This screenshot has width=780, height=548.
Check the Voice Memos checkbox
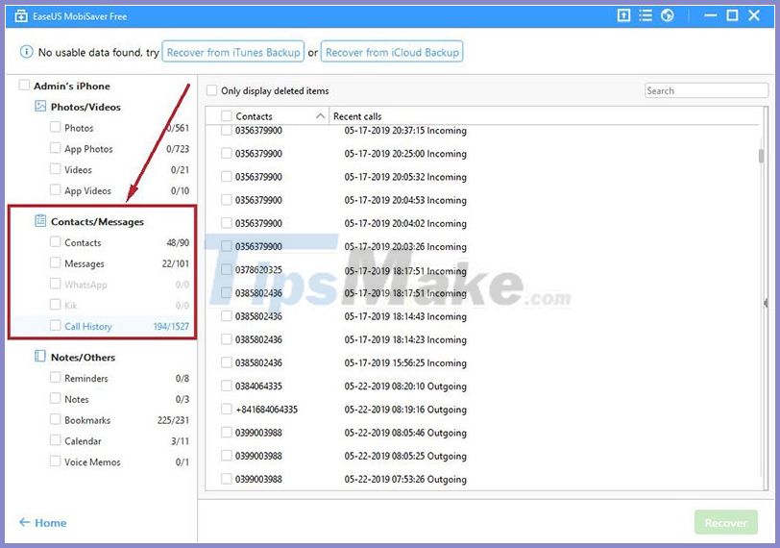click(55, 461)
